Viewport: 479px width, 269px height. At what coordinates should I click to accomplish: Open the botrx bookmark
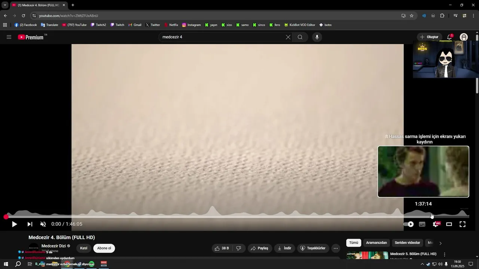click(326, 25)
